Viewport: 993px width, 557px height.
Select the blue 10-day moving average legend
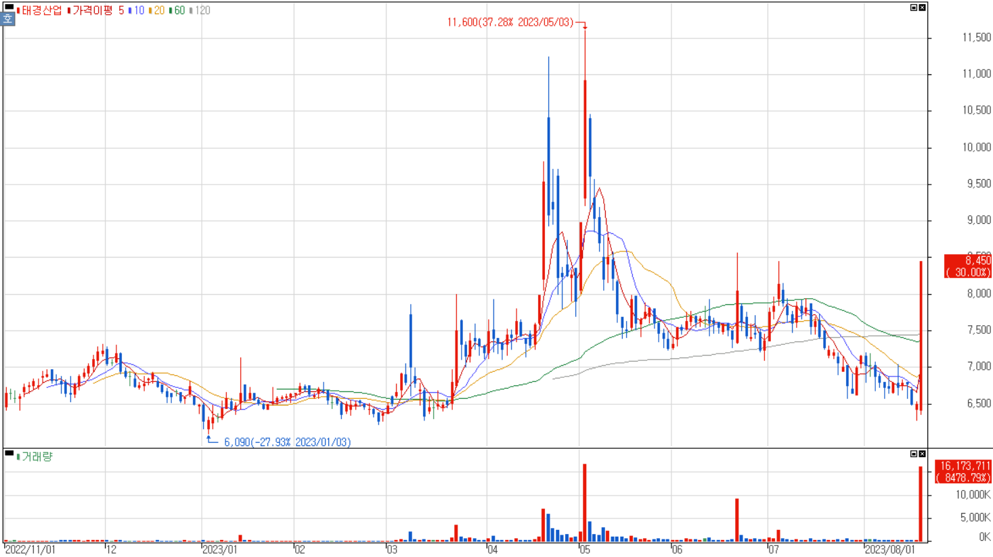click(x=137, y=11)
